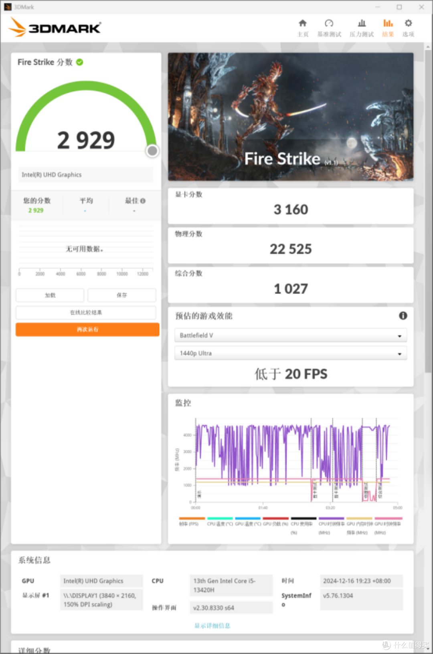Screen dimensions: 433x654
Task: Click the 物理分数 22 525 score
Action: pos(291,249)
